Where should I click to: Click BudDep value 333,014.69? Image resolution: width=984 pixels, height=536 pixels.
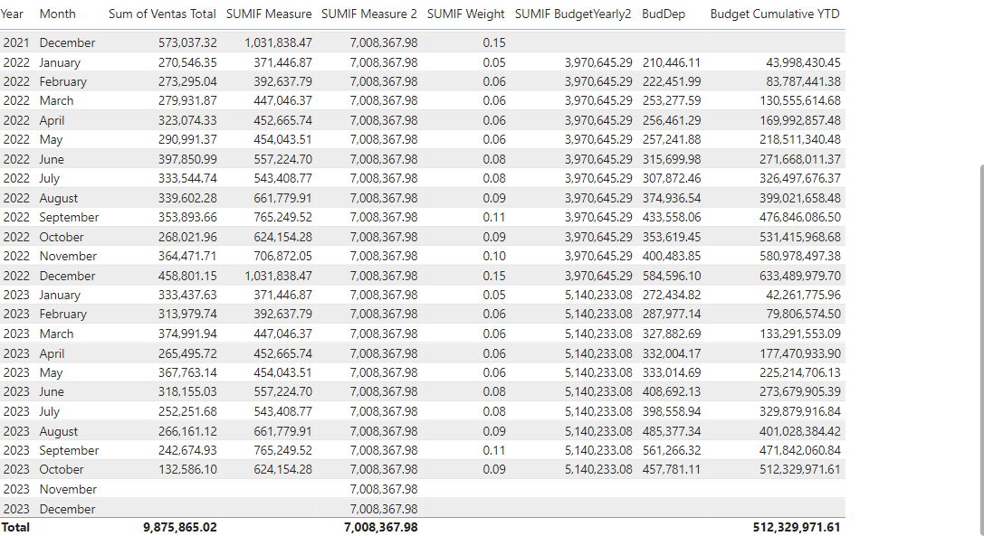coord(672,372)
